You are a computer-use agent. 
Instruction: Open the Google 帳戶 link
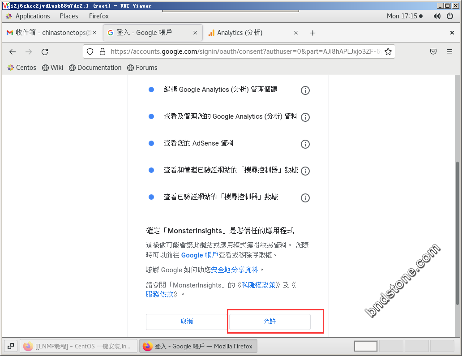pos(200,255)
